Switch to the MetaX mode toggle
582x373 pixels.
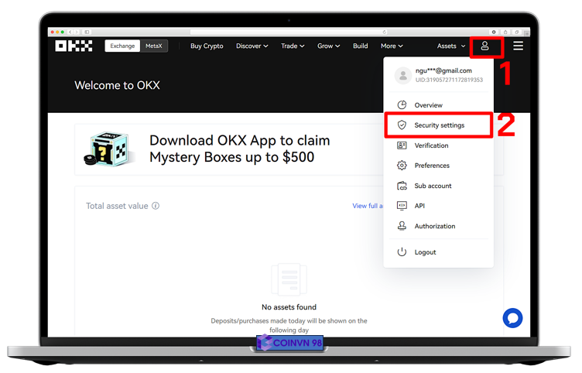154,46
